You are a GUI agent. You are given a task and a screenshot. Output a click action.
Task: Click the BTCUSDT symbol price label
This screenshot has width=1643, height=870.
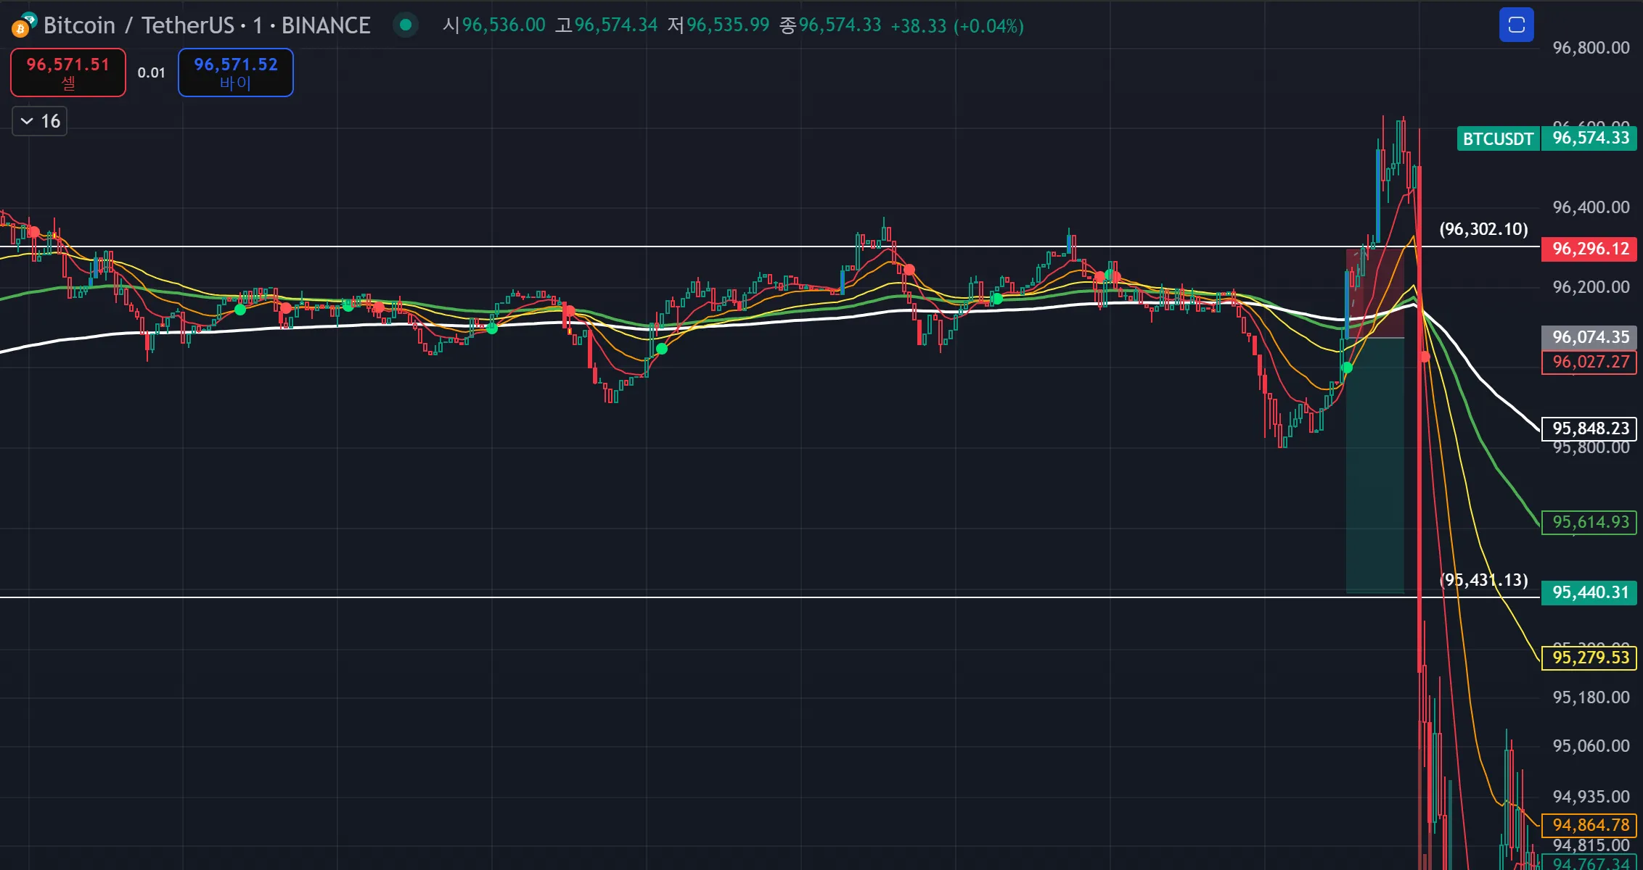[x=1498, y=138]
